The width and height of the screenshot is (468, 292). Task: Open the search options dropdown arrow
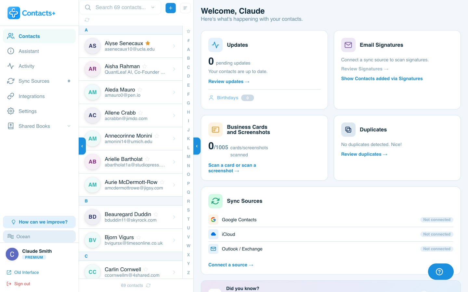[x=153, y=7]
